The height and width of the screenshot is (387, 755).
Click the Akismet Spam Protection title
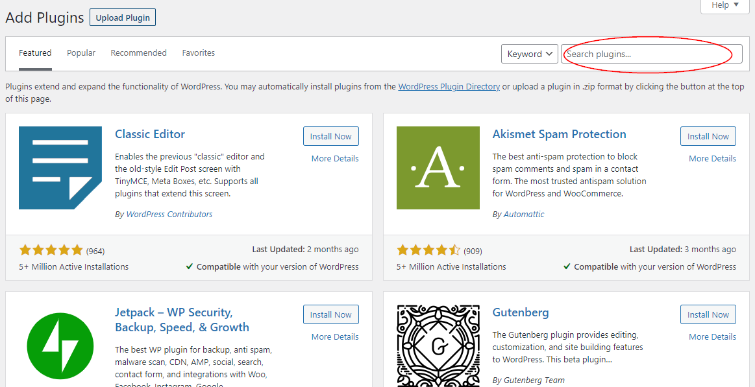click(x=560, y=134)
